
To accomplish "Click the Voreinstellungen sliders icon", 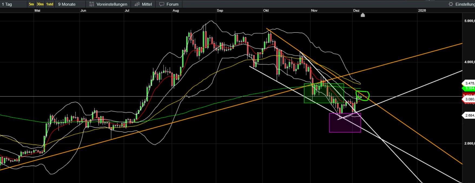I will click(92, 4).
